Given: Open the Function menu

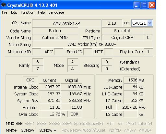Looking at the screenshot, I should point(28,12).
